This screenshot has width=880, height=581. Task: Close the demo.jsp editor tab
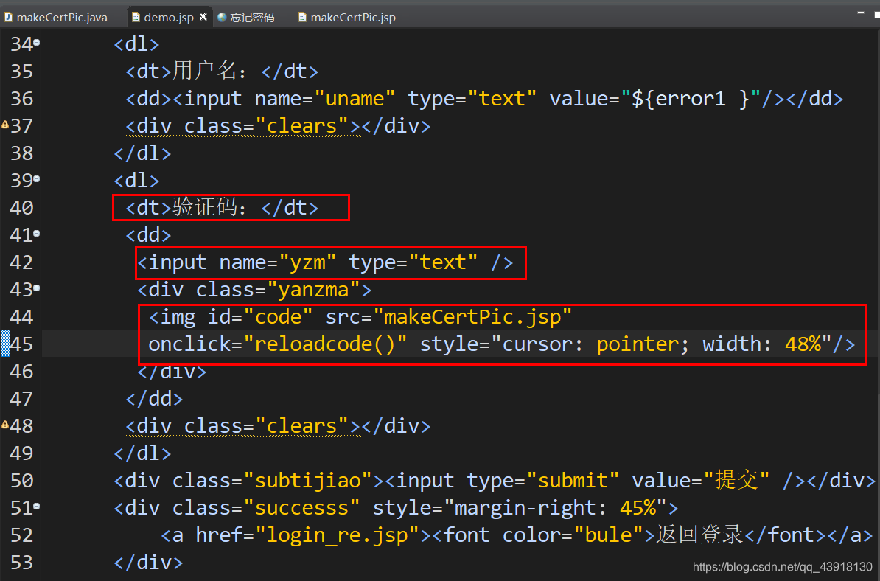pos(203,17)
